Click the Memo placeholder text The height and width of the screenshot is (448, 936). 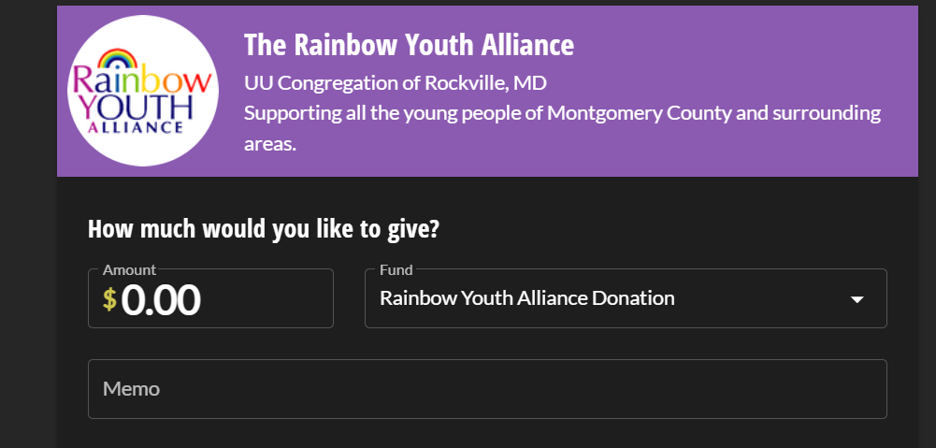click(x=131, y=388)
